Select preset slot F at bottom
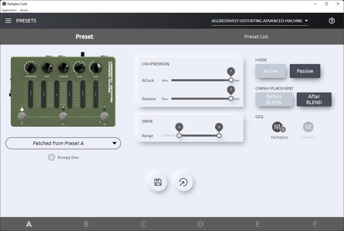This screenshot has width=344, height=231. click(315, 224)
